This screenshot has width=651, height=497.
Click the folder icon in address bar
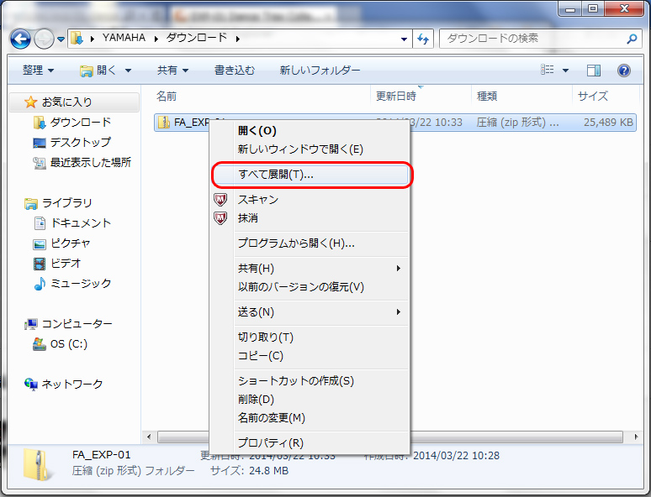77,39
